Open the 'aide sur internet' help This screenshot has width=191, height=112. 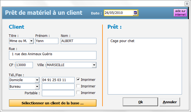coord(180,13)
